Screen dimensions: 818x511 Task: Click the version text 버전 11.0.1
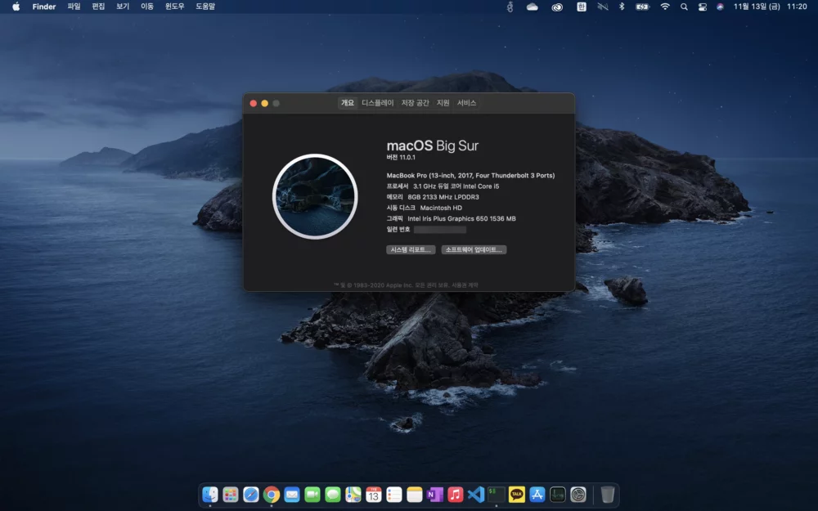pyautogui.click(x=401, y=158)
